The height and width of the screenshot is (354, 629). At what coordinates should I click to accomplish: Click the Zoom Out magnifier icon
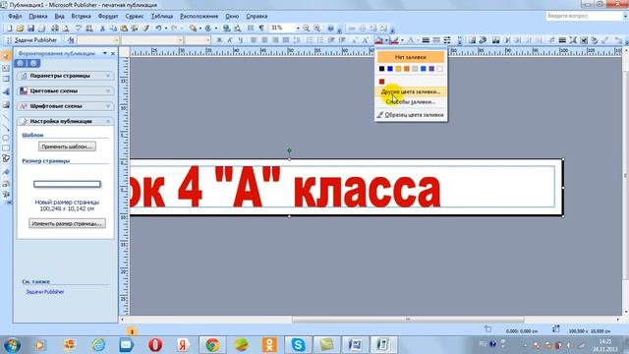306,29
